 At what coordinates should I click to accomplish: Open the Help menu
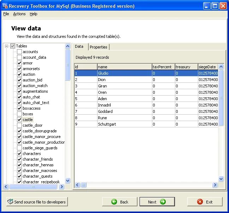34,14
